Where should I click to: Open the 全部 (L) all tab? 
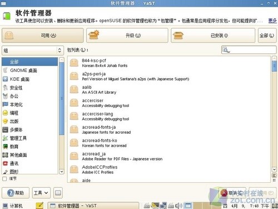click(x=267, y=35)
